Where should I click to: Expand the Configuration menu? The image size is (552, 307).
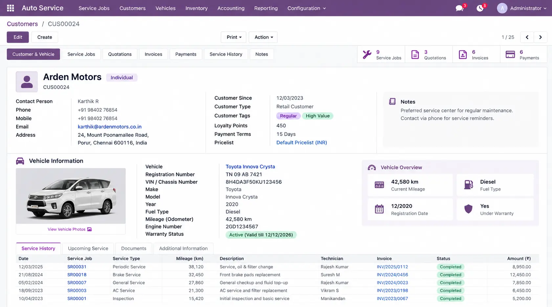click(x=307, y=8)
